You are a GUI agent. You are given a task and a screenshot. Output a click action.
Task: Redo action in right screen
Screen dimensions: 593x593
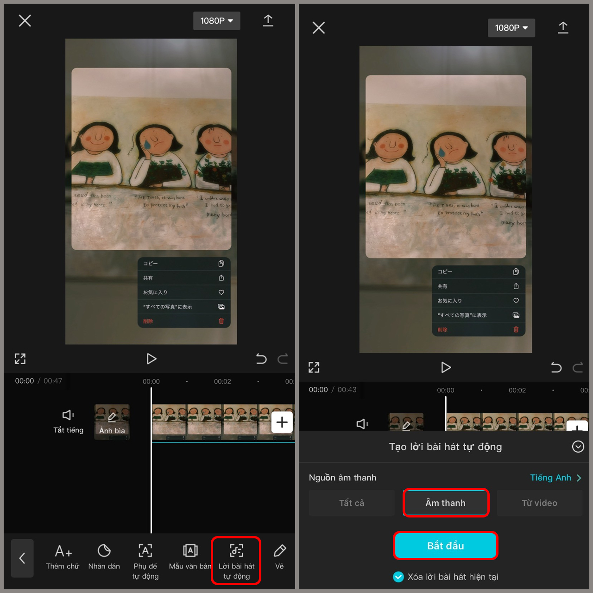pos(578,367)
